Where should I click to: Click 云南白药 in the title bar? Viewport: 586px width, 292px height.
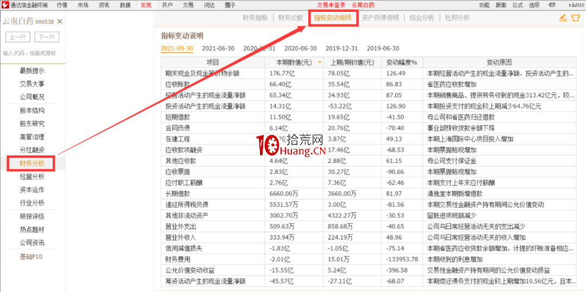tap(363, 5)
